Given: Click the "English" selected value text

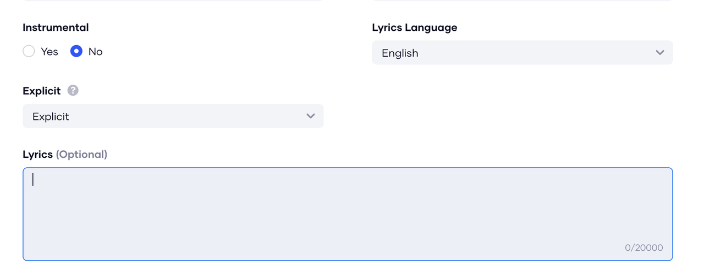Looking at the screenshot, I should pos(400,53).
